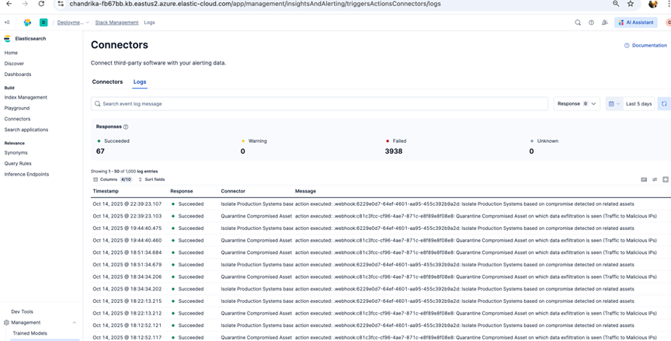Click the Elastic logo in header
Screen dimensions: 671x341
click(x=27, y=23)
